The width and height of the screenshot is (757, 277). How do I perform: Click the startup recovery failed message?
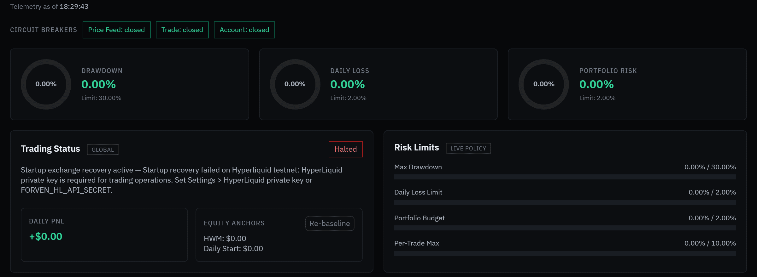[x=182, y=180]
